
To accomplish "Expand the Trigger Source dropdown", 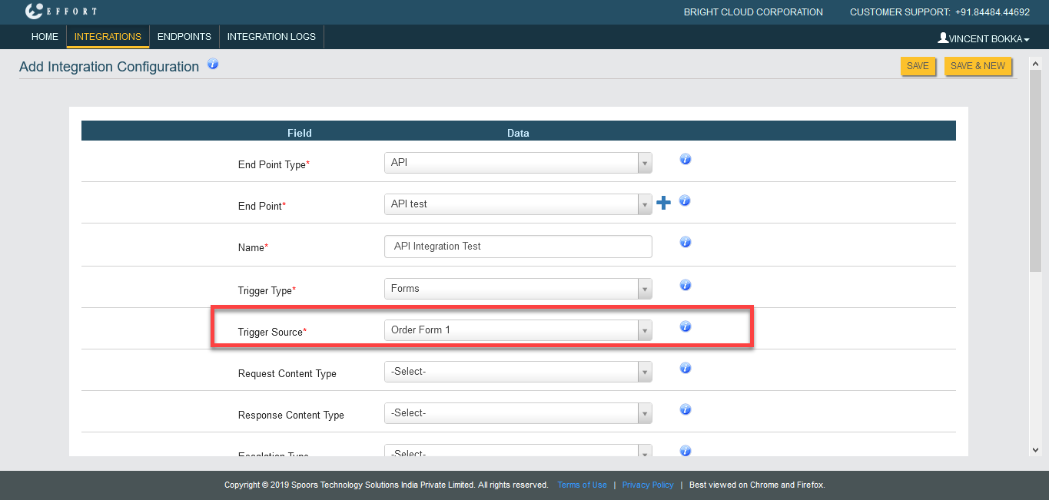I will point(518,330).
